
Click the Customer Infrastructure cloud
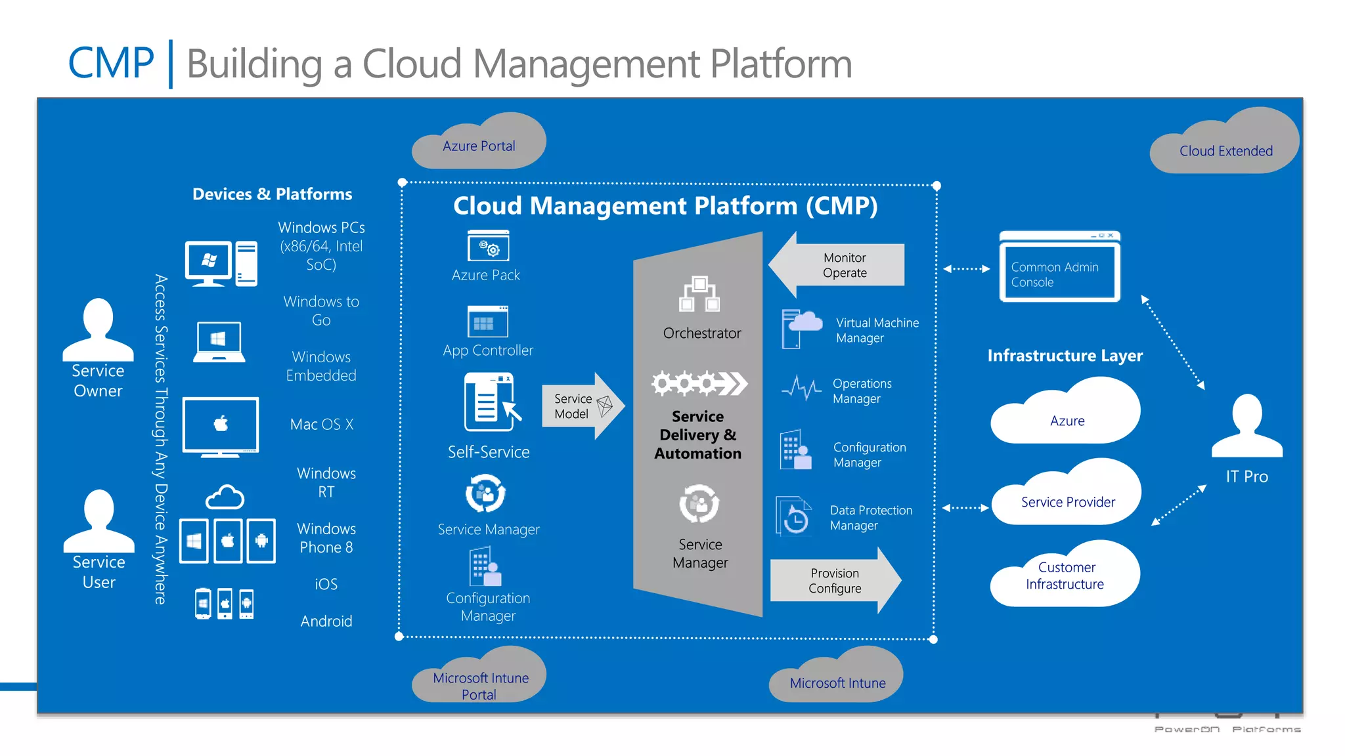pyautogui.click(x=1065, y=576)
